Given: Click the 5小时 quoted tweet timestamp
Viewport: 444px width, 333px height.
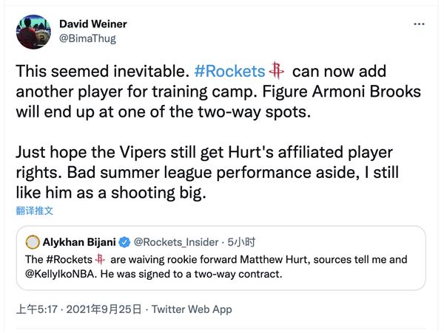Looking at the screenshot, I should tap(241, 242).
